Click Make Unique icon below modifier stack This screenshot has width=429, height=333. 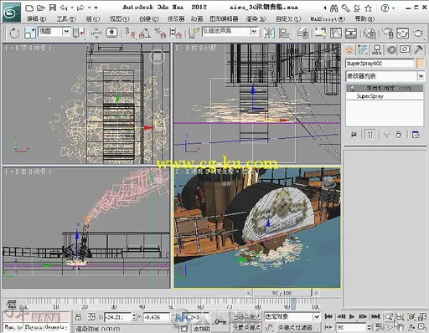tap(387, 135)
